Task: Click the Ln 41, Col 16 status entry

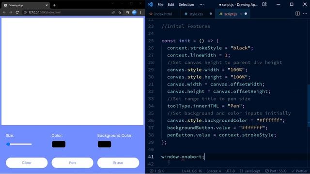Action: (x=192, y=171)
